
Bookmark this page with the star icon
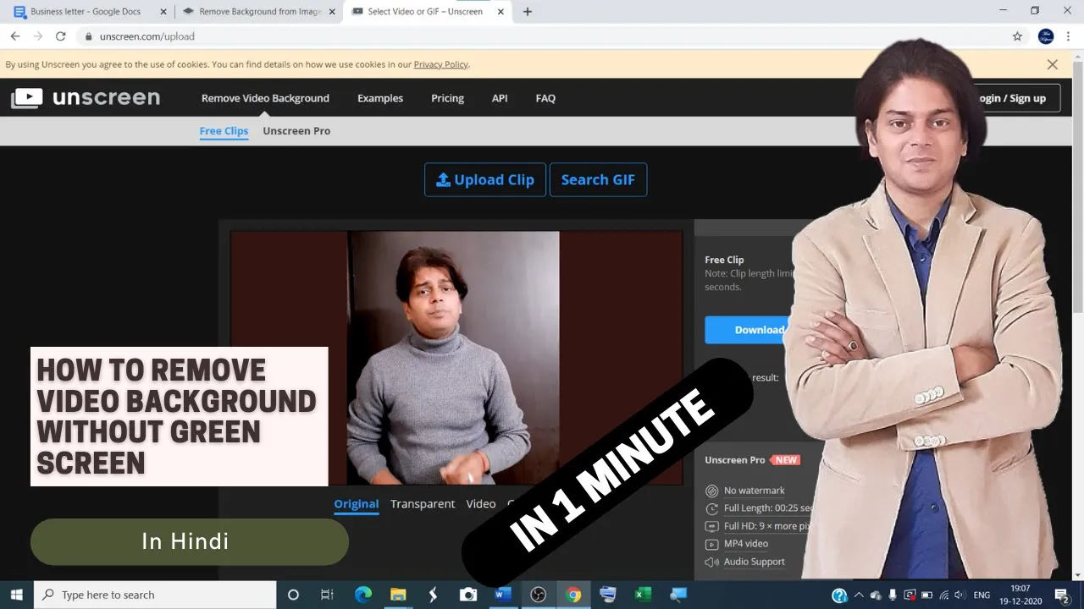coord(1017,36)
